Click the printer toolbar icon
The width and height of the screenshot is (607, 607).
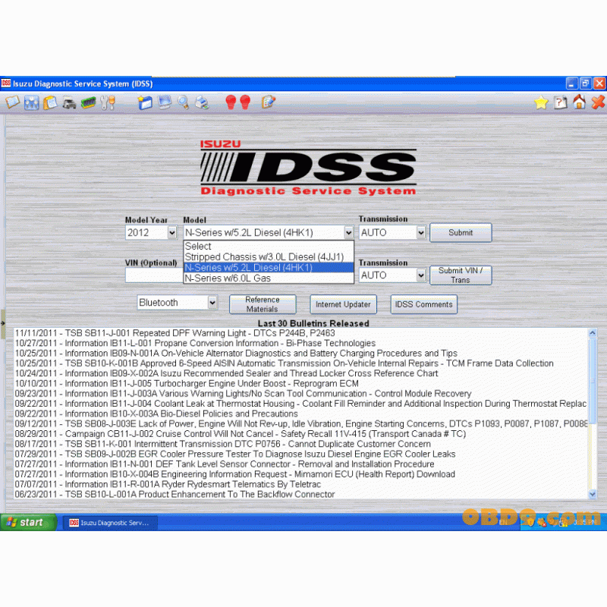202,103
